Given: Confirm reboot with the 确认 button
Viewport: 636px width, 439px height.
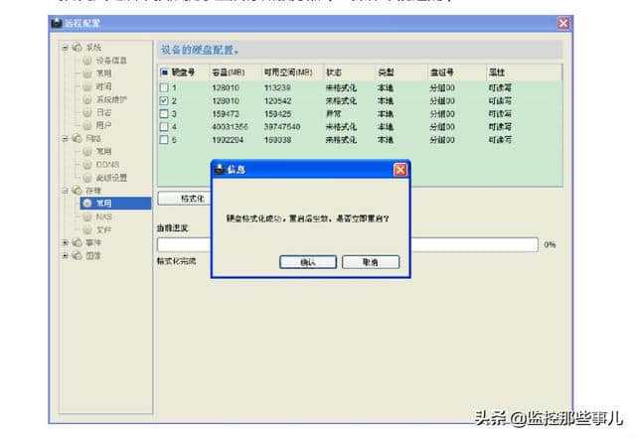Looking at the screenshot, I should (x=308, y=262).
